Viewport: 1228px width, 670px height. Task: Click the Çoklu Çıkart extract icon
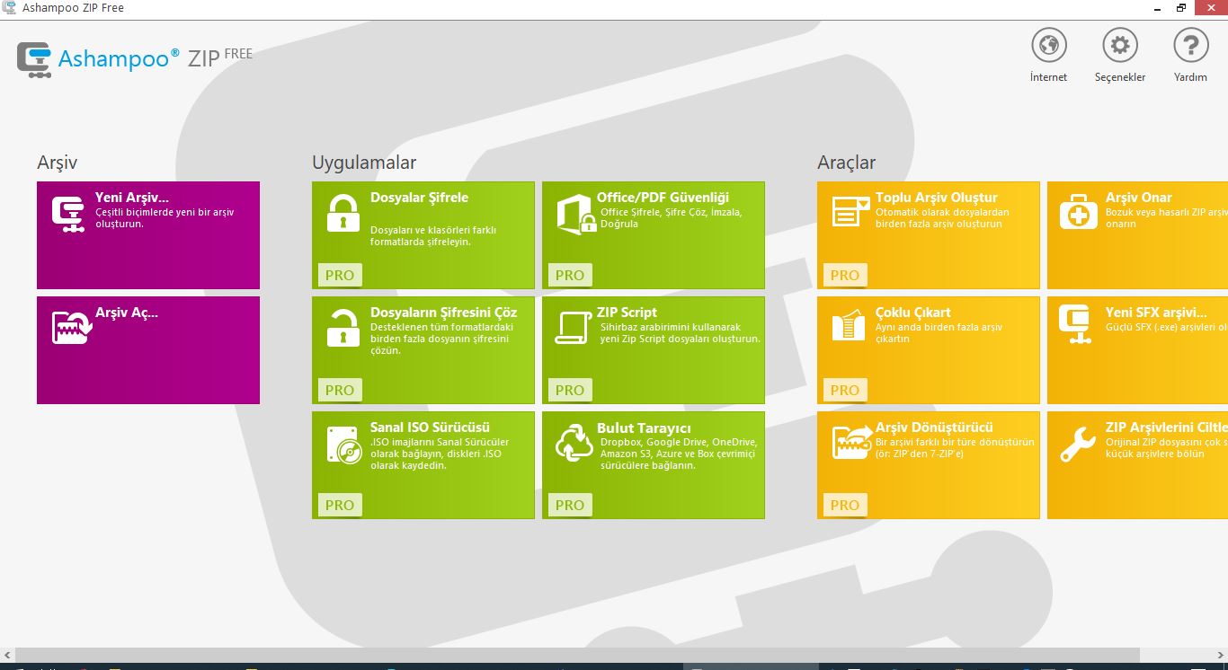tap(849, 327)
